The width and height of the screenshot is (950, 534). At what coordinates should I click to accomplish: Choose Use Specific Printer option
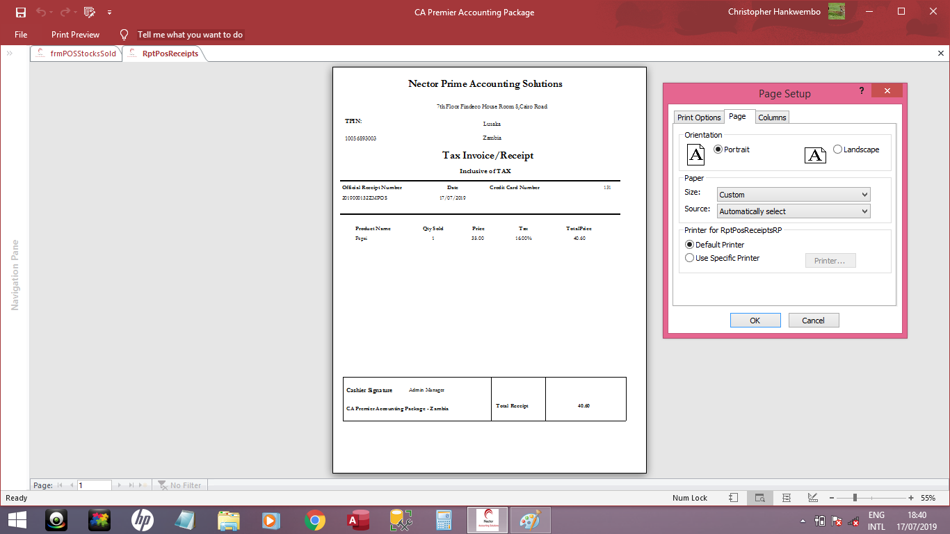click(690, 258)
